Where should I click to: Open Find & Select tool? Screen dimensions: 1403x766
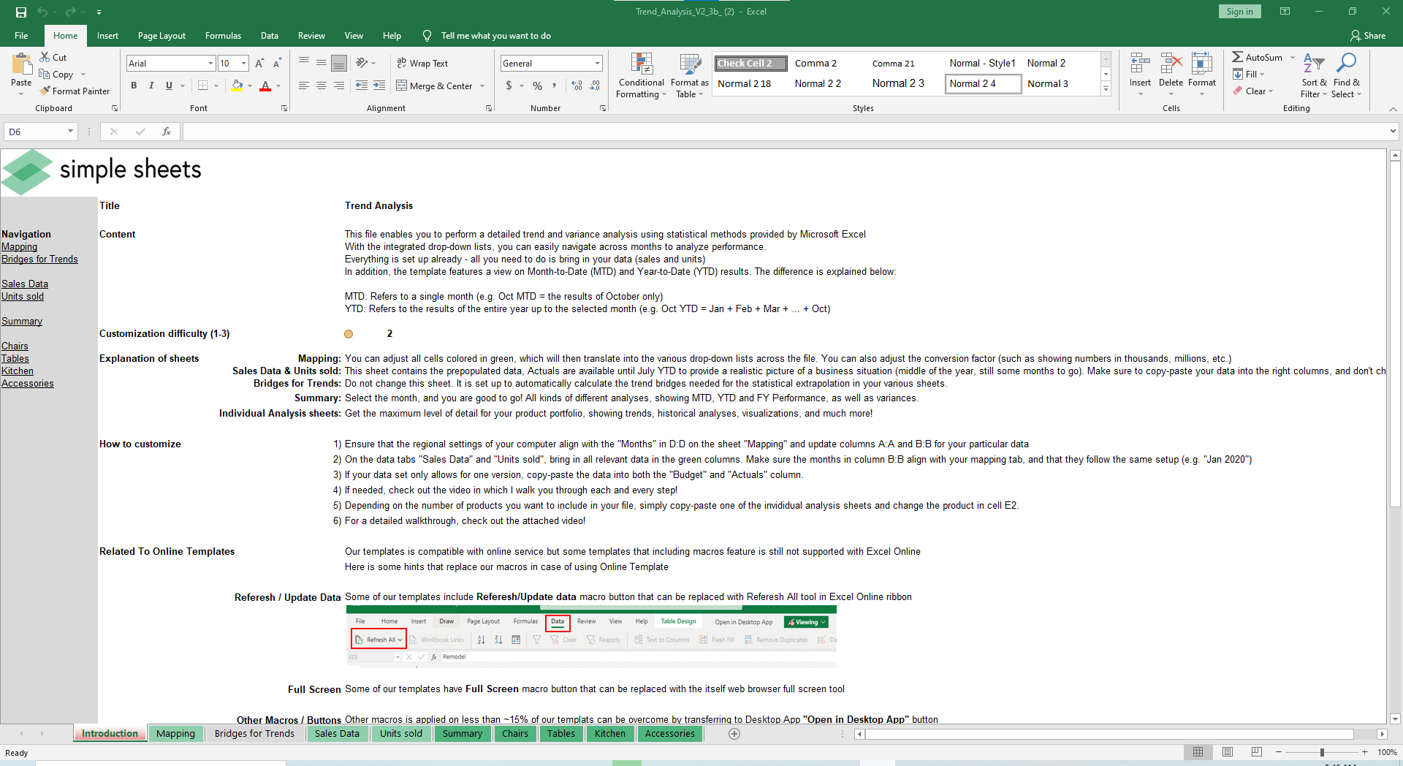coord(1346,75)
